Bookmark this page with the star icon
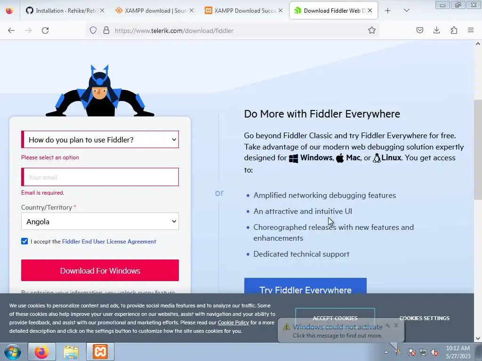Image resolution: width=482 pixels, height=361 pixels. (372, 30)
